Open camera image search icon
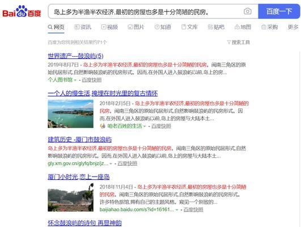This screenshot has width=301, height=227. (248, 11)
